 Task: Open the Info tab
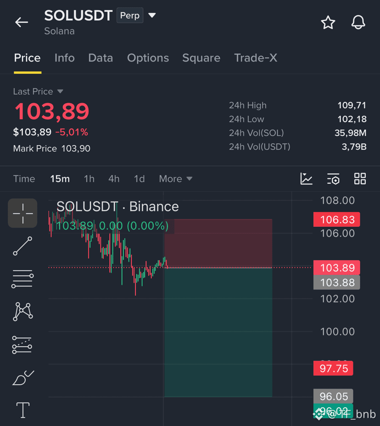(x=64, y=58)
